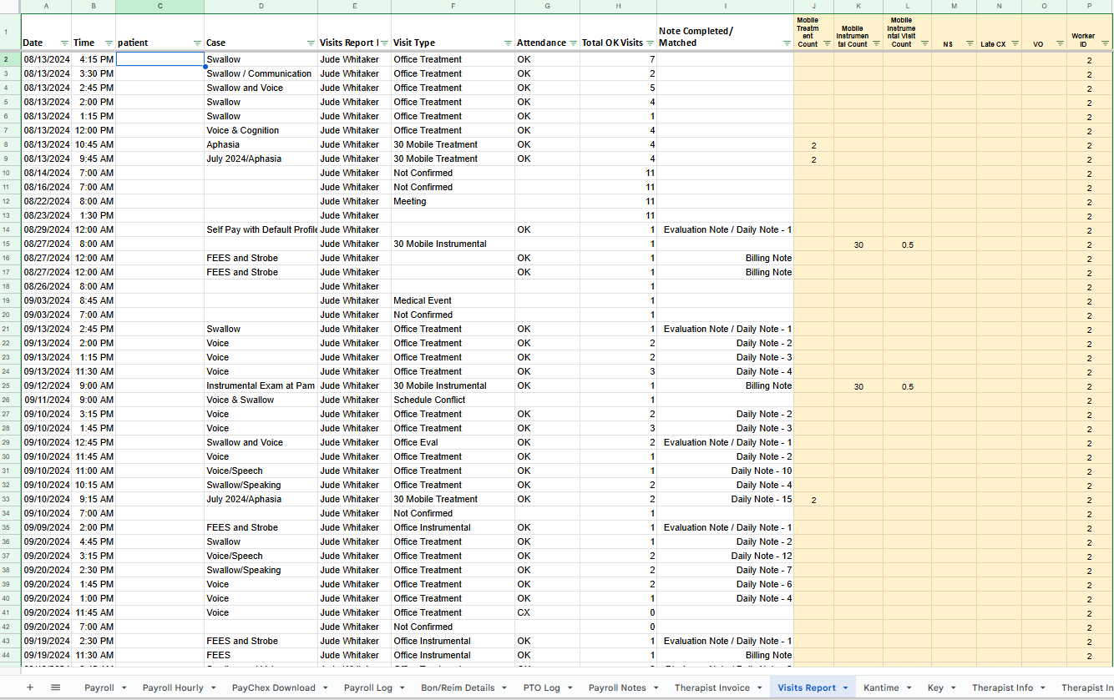Select the 'Swallow / Communication' case cell

pos(261,73)
